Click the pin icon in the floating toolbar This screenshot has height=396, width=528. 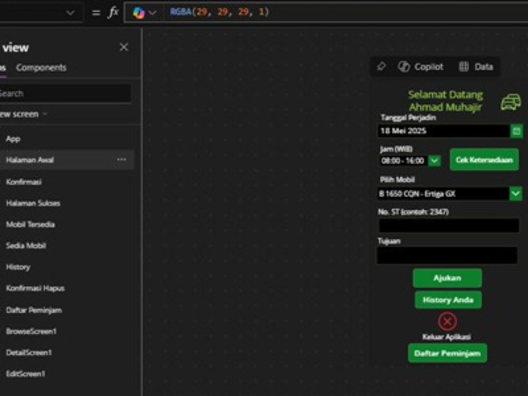coord(381,67)
